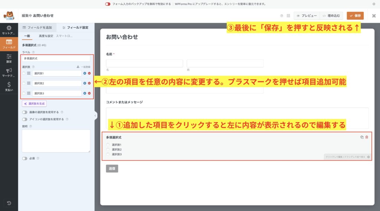Click the red minus icon beside 選択肢3

[89, 93]
